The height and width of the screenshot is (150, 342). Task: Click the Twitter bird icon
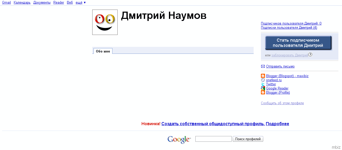point(263,84)
